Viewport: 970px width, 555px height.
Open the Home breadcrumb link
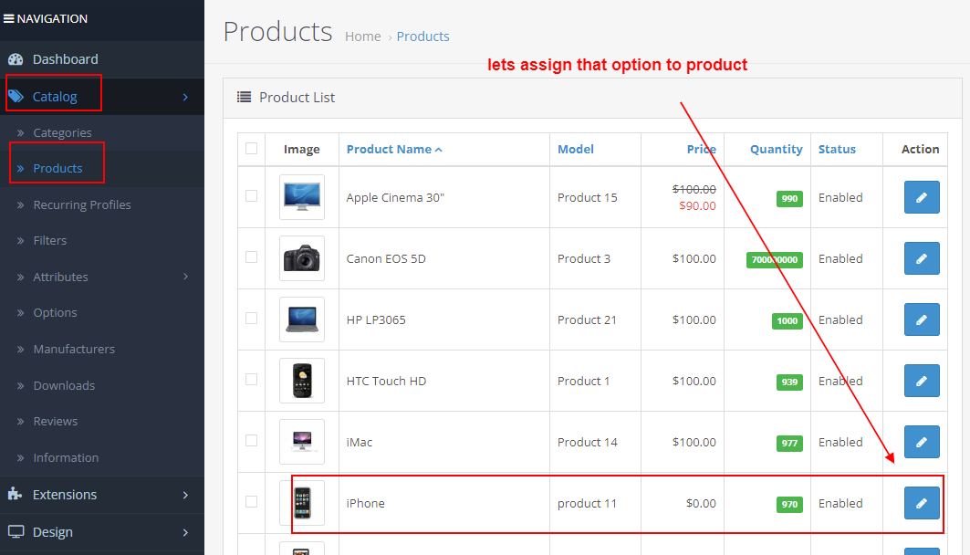point(362,37)
